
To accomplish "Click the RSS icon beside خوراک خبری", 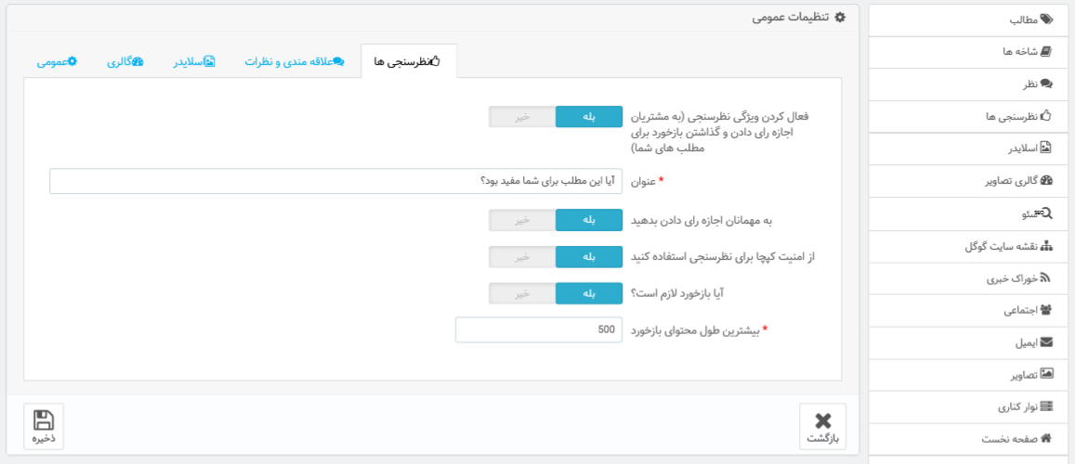I will 1045,277.
